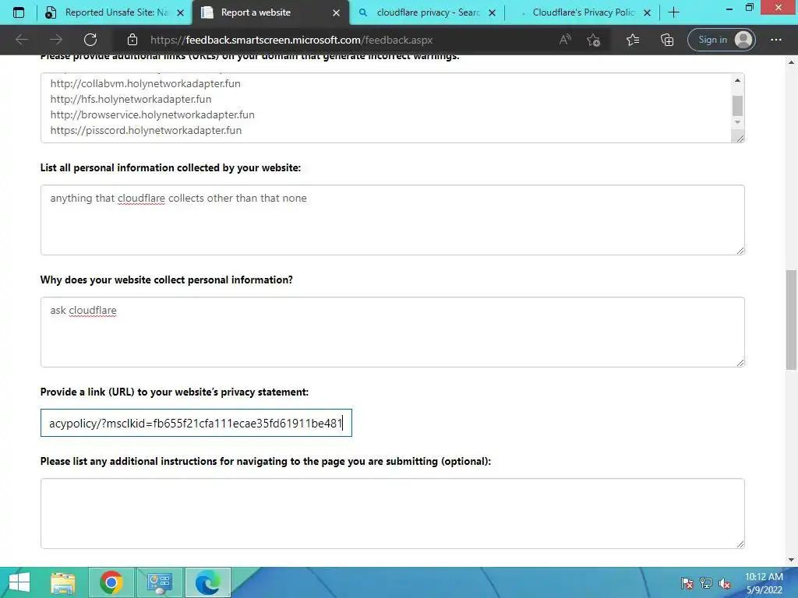Open the taskbar clock and date
The height and width of the screenshot is (598, 798).
(764, 582)
